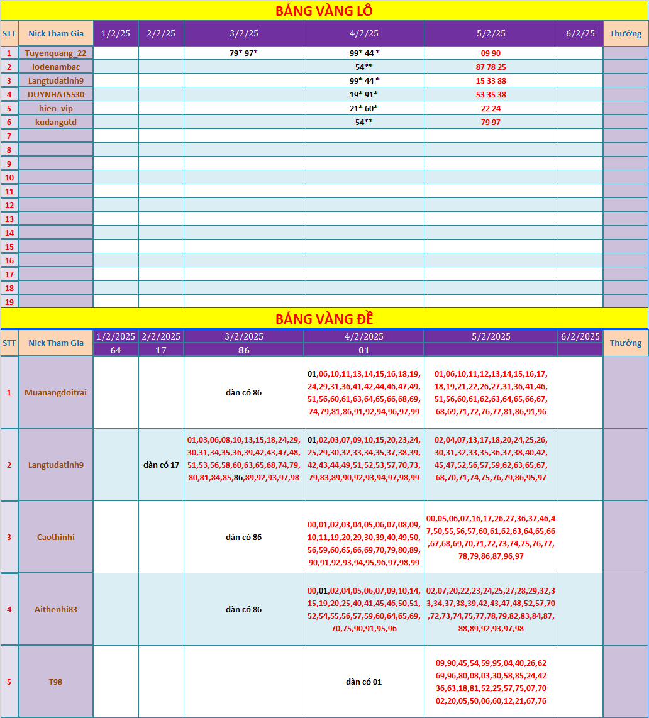Click the Muanangdoitrai nickname cell
The width and height of the screenshot is (649, 718).
[56, 392]
